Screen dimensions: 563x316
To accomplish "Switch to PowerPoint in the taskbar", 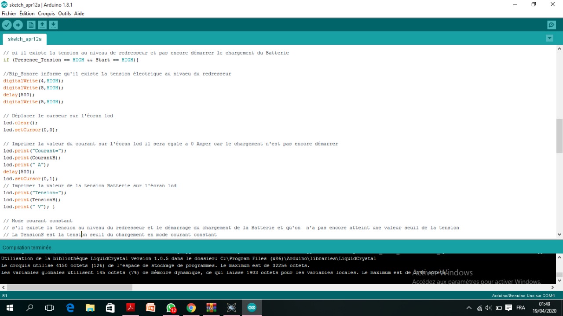I will coord(150,308).
